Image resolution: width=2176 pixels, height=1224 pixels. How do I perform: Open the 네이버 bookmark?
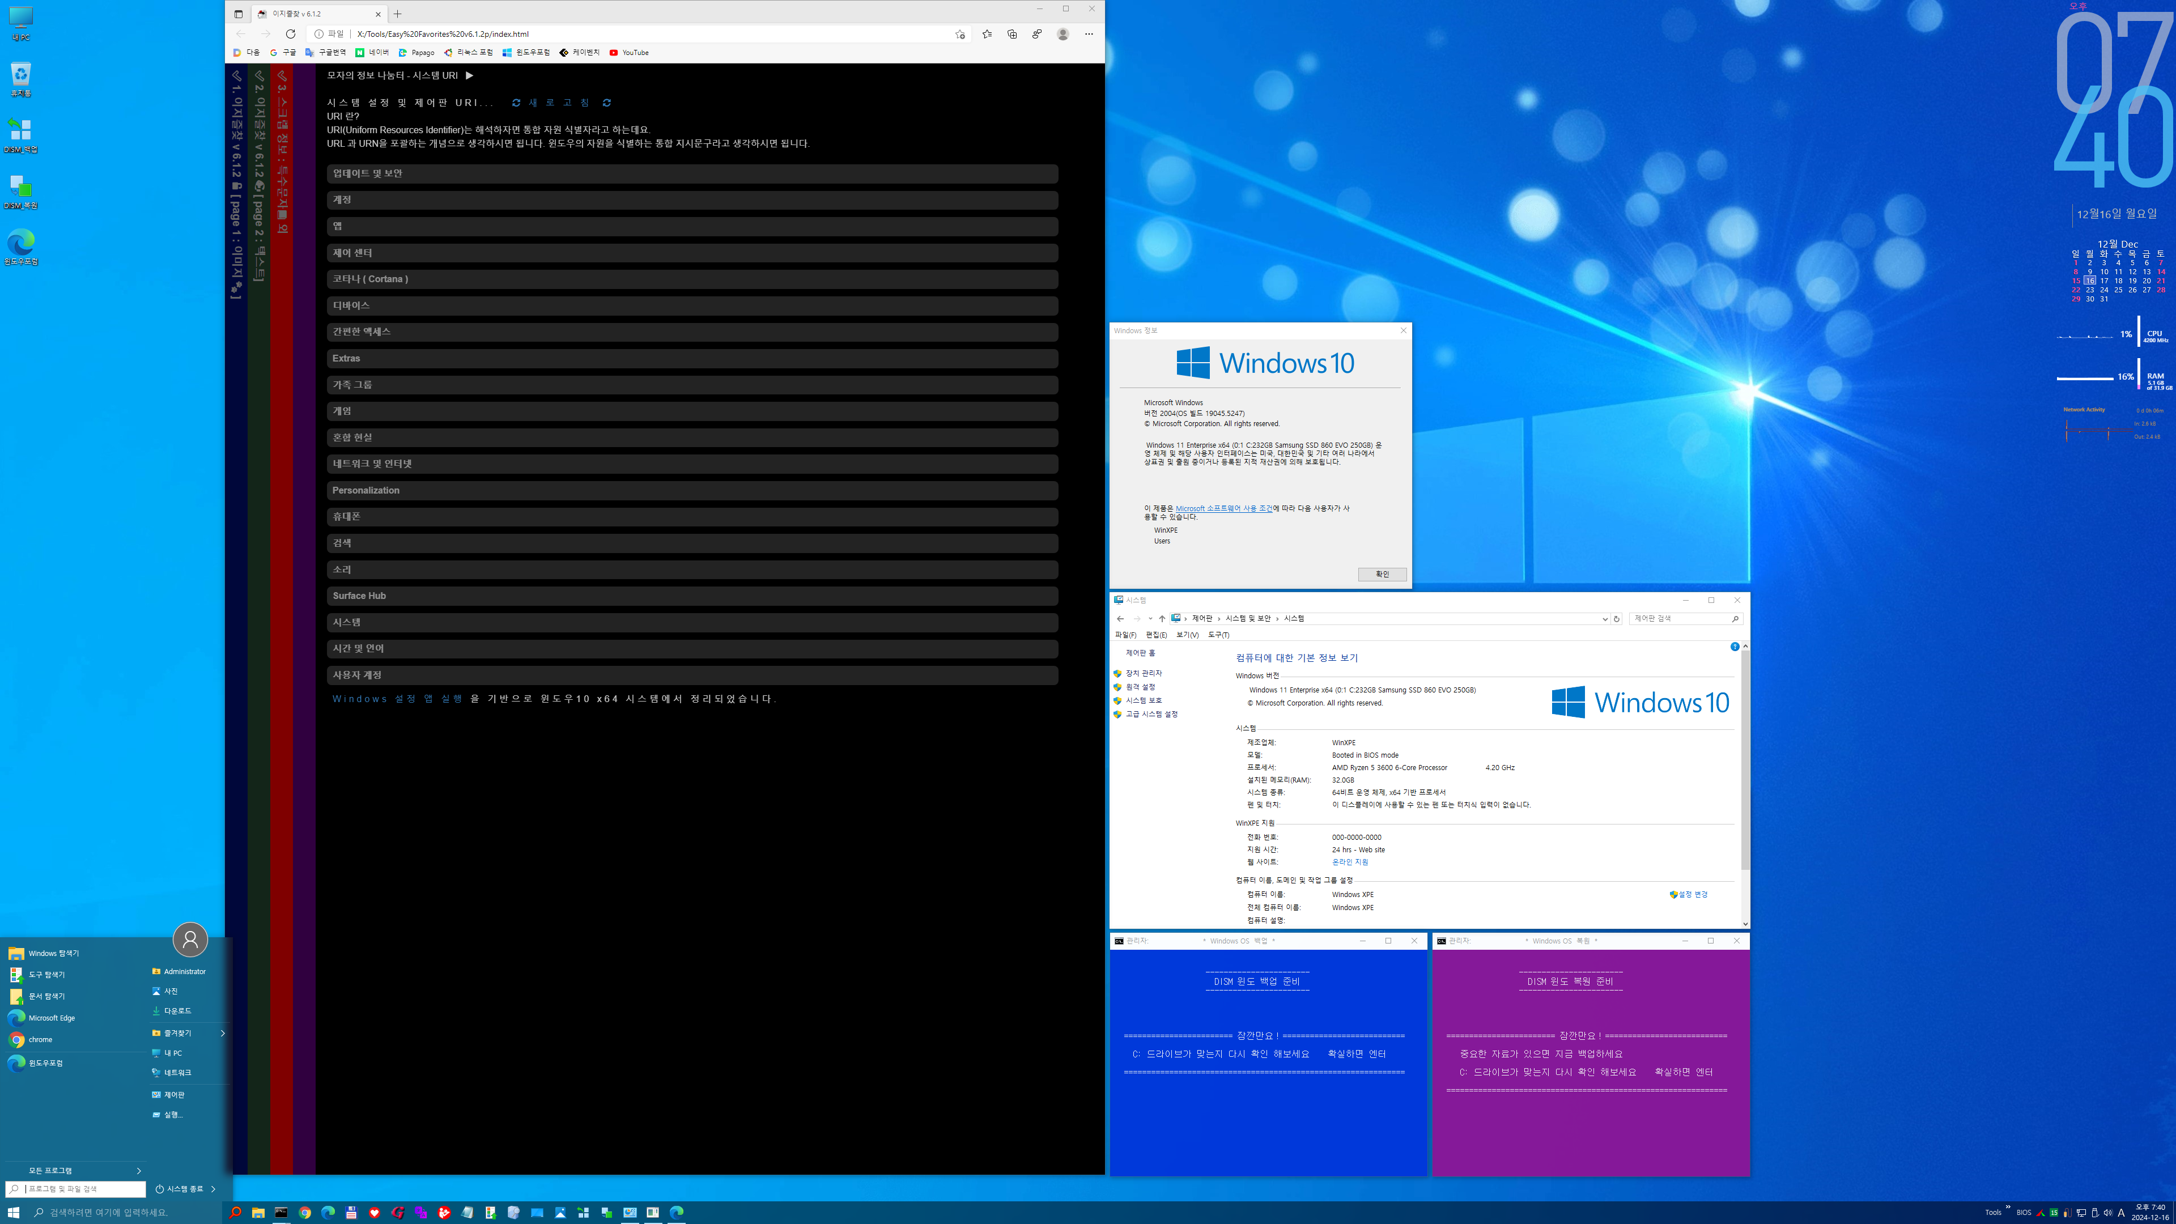click(x=372, y=52)
